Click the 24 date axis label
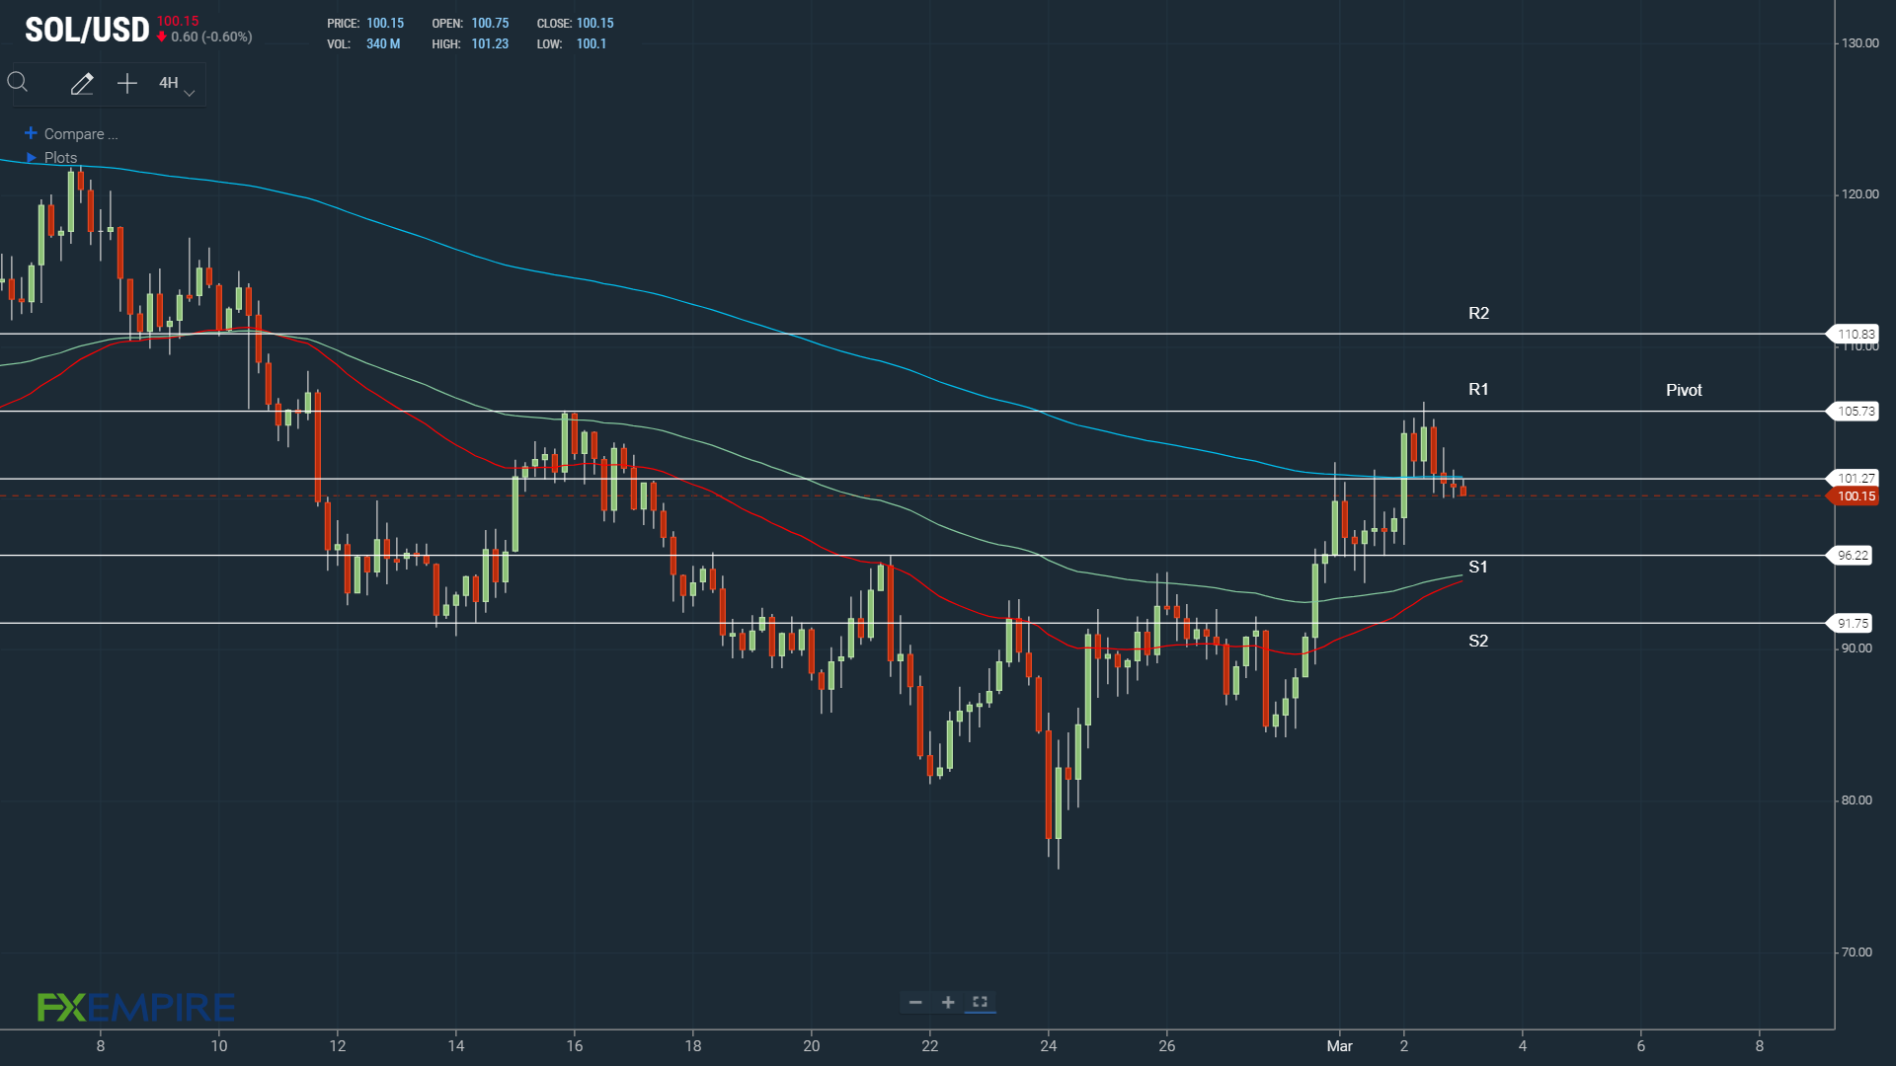Image resolution: width=1896 pixels, height=1066 pixels. click(x=1049, y=1046)
